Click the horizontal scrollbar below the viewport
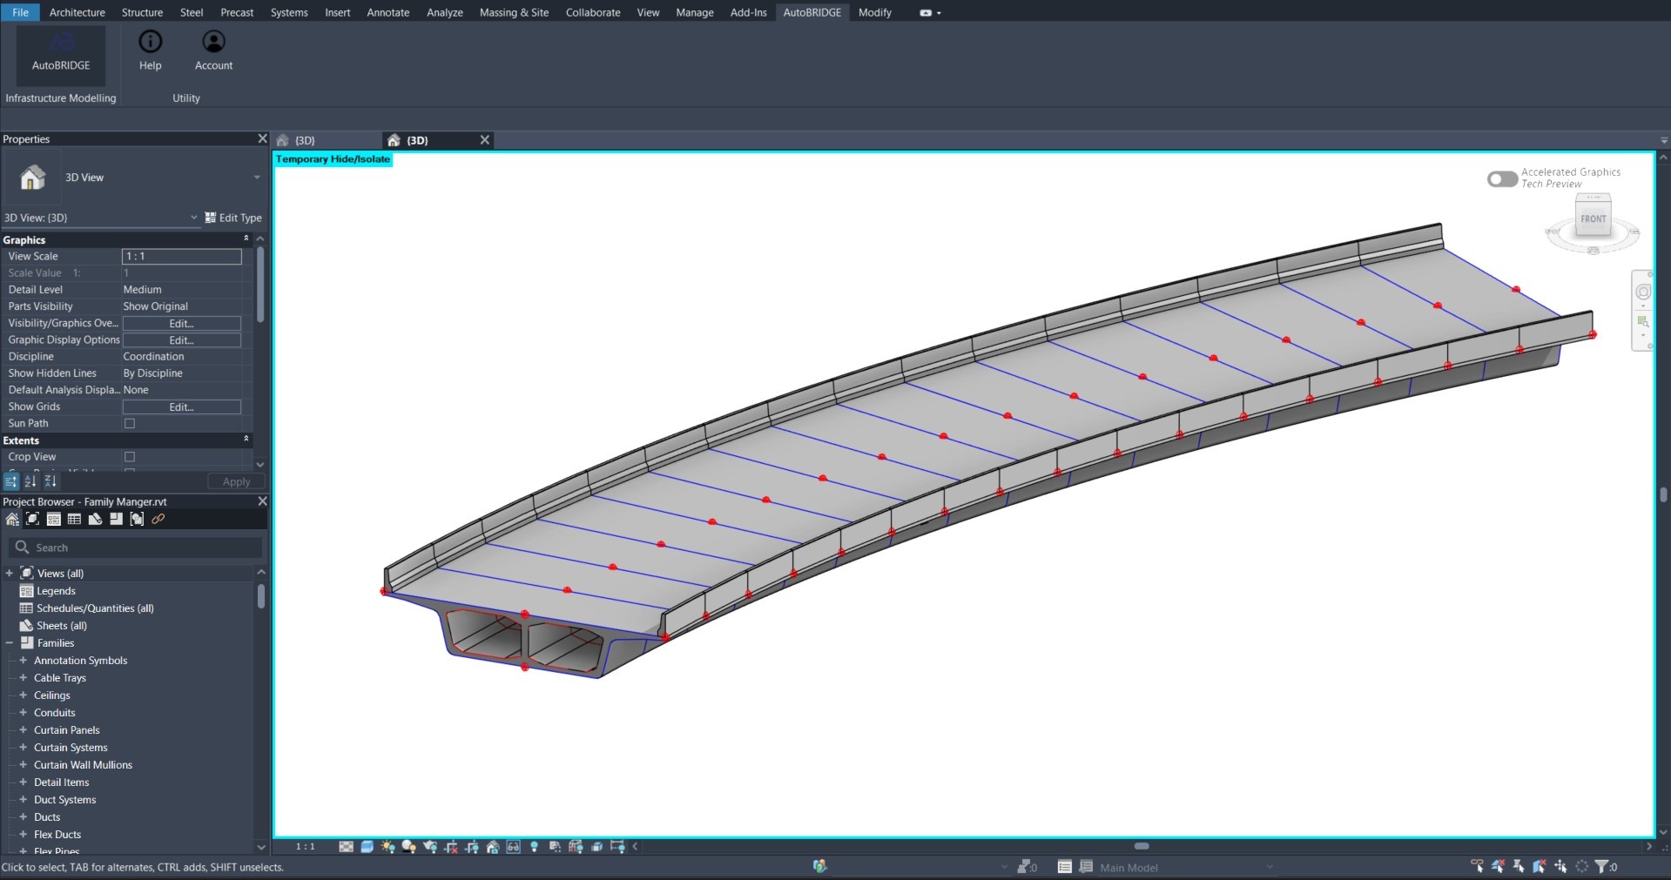1671x880 pixels. [1141, 846]
